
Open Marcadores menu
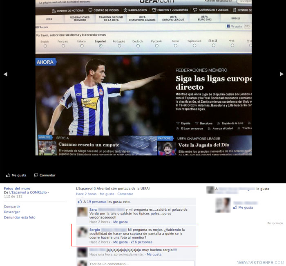pos(135,10)
